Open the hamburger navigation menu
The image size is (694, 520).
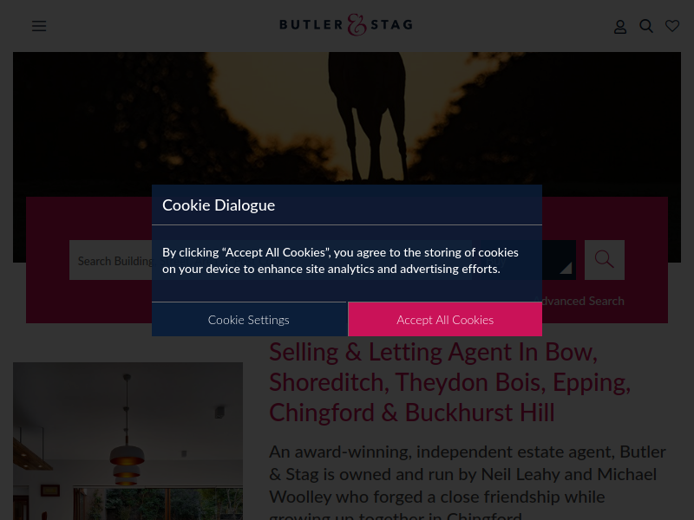tap(39, 26)
